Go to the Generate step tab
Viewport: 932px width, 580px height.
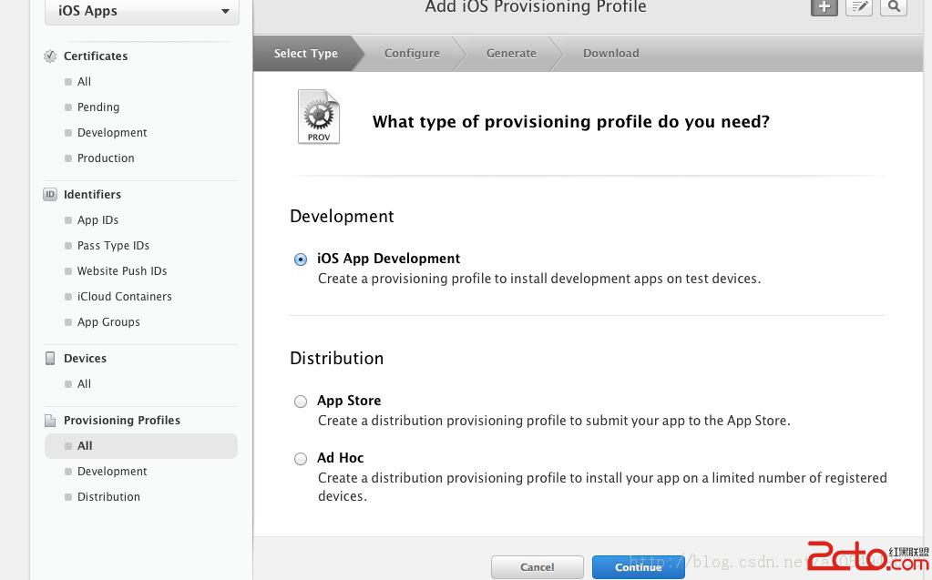511,54
